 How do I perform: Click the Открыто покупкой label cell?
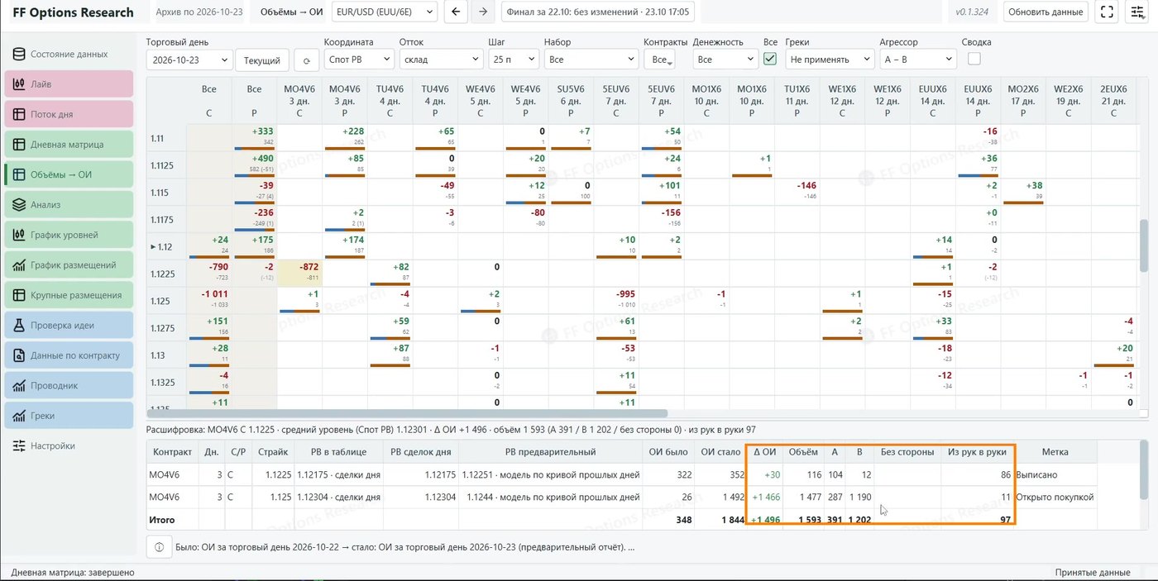(x=1055, y=497)
